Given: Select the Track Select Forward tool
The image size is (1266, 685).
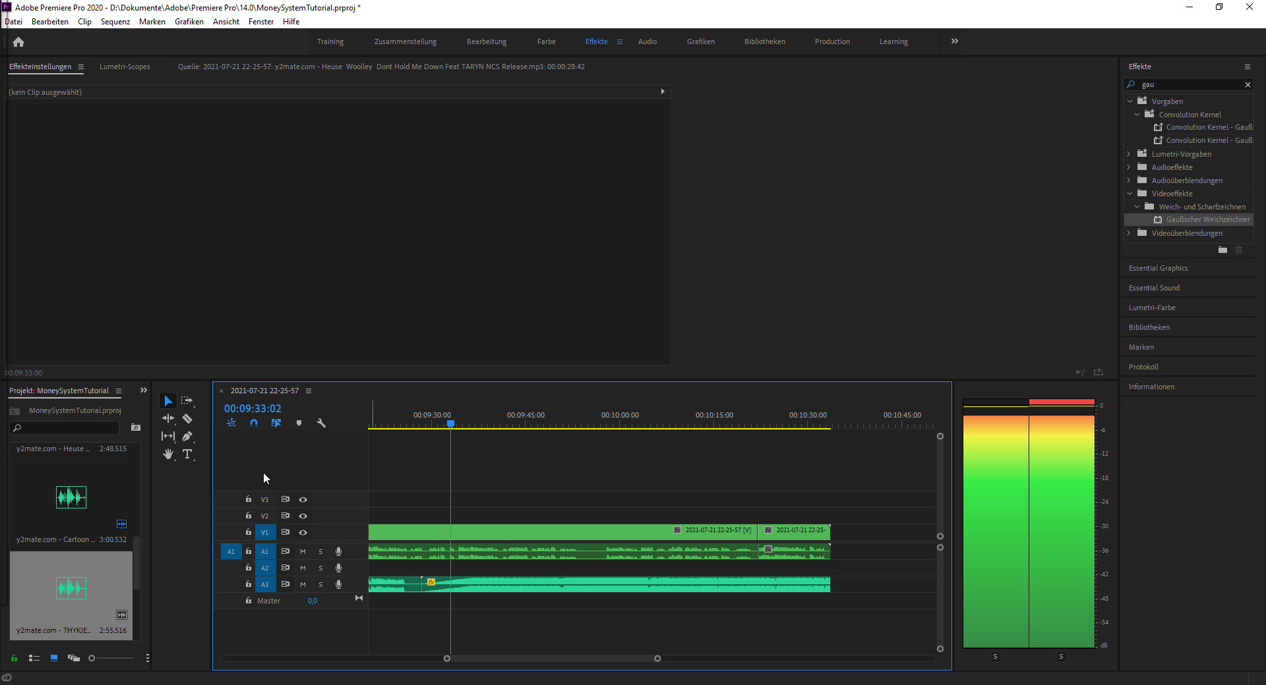Looking at the screenshot, I should click(x=187, y=400).
